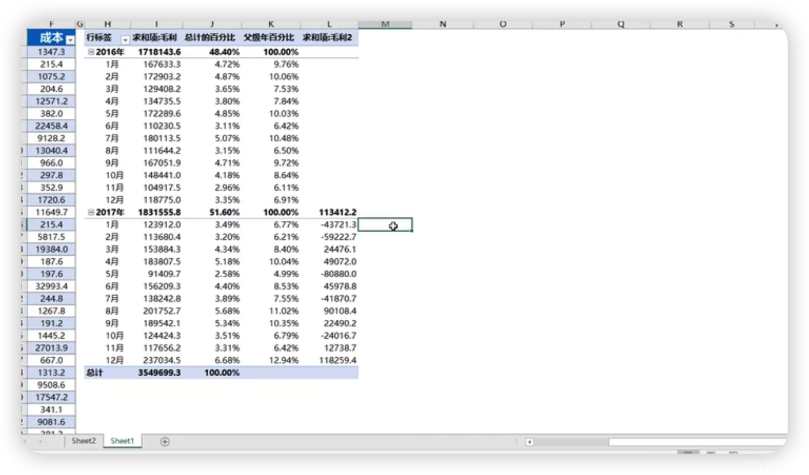Switch to the Sheet2 tab
The width and height of the screenshot is (809, 475).
click(84, 441)
